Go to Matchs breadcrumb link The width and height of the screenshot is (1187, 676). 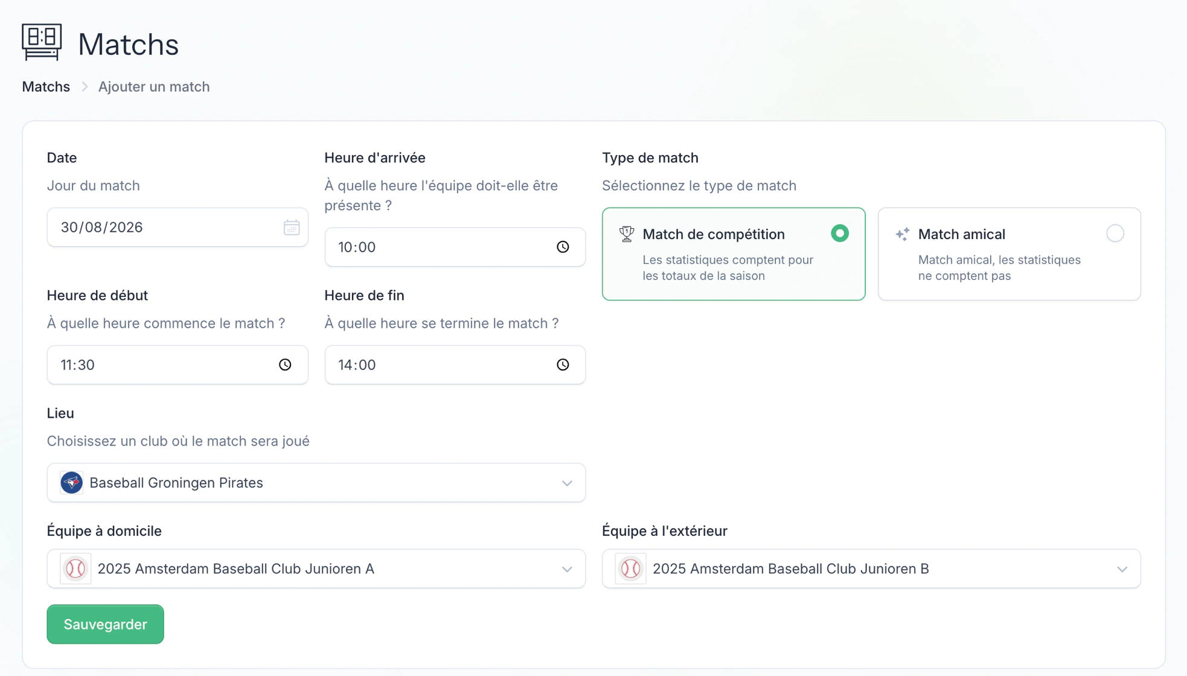46,87
